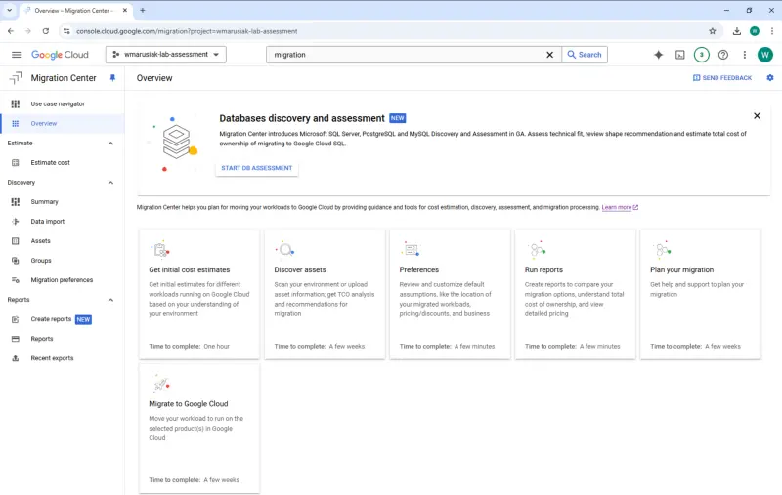Open the three-dot settings and utilities menu

(744, 55)
